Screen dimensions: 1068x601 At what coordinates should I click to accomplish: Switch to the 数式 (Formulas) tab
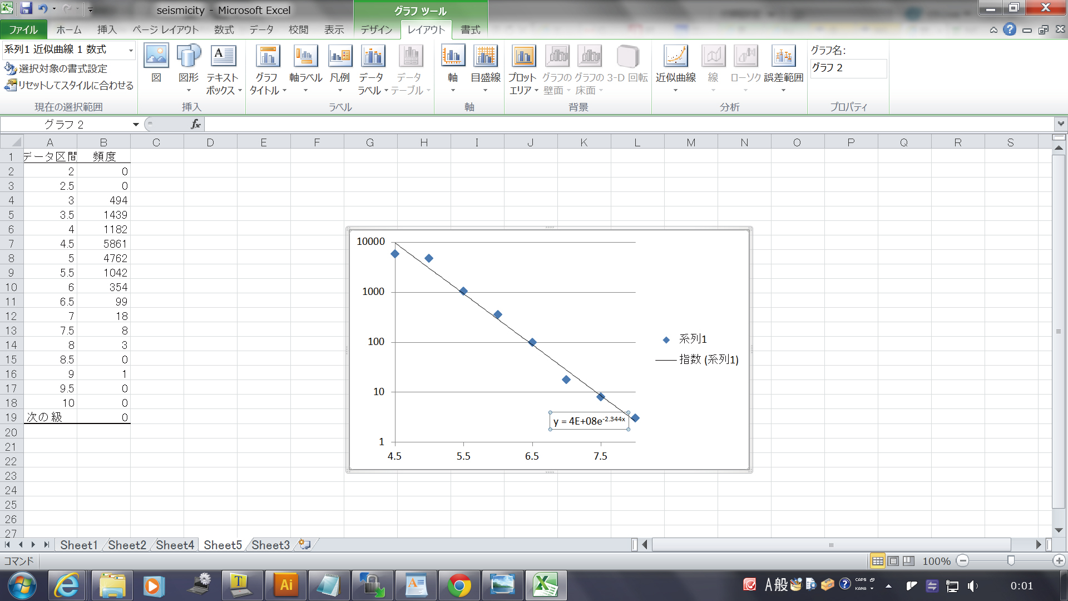pyautogui.click(x=224, y=29)
